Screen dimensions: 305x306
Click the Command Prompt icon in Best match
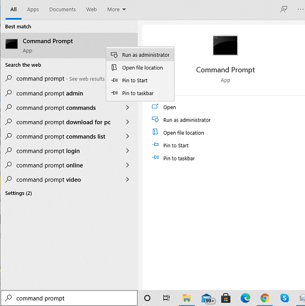tap(11, 44)
